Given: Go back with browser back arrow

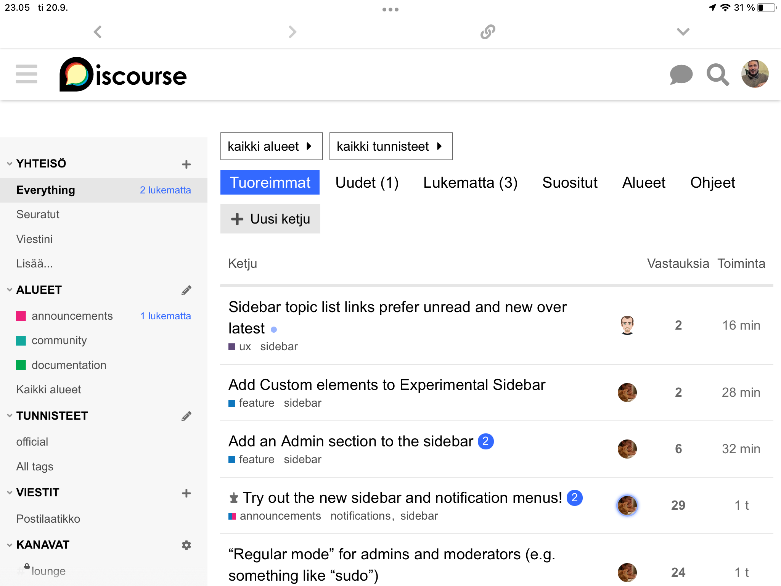Looking at the screenshot, I should pyautogui.click(x=98, y=32).
